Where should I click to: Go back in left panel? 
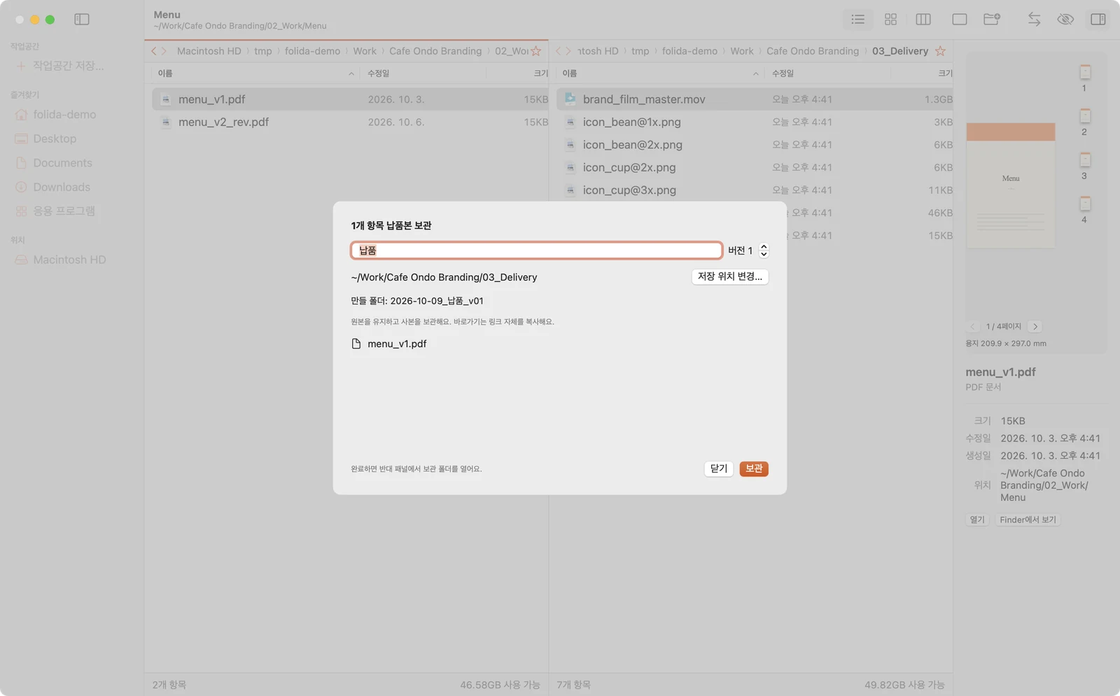[154, 51]
